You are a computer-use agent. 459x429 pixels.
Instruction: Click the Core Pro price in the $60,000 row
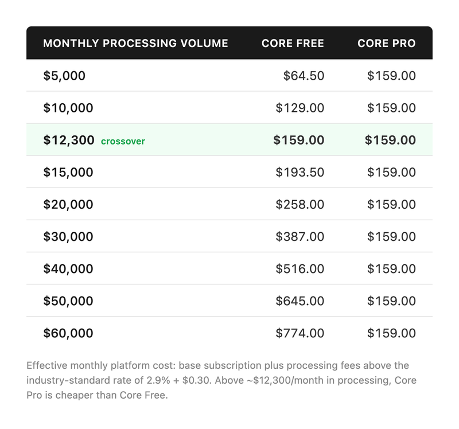391,333
